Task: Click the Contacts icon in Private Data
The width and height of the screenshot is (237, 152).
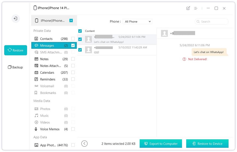Action: (36, 39)
